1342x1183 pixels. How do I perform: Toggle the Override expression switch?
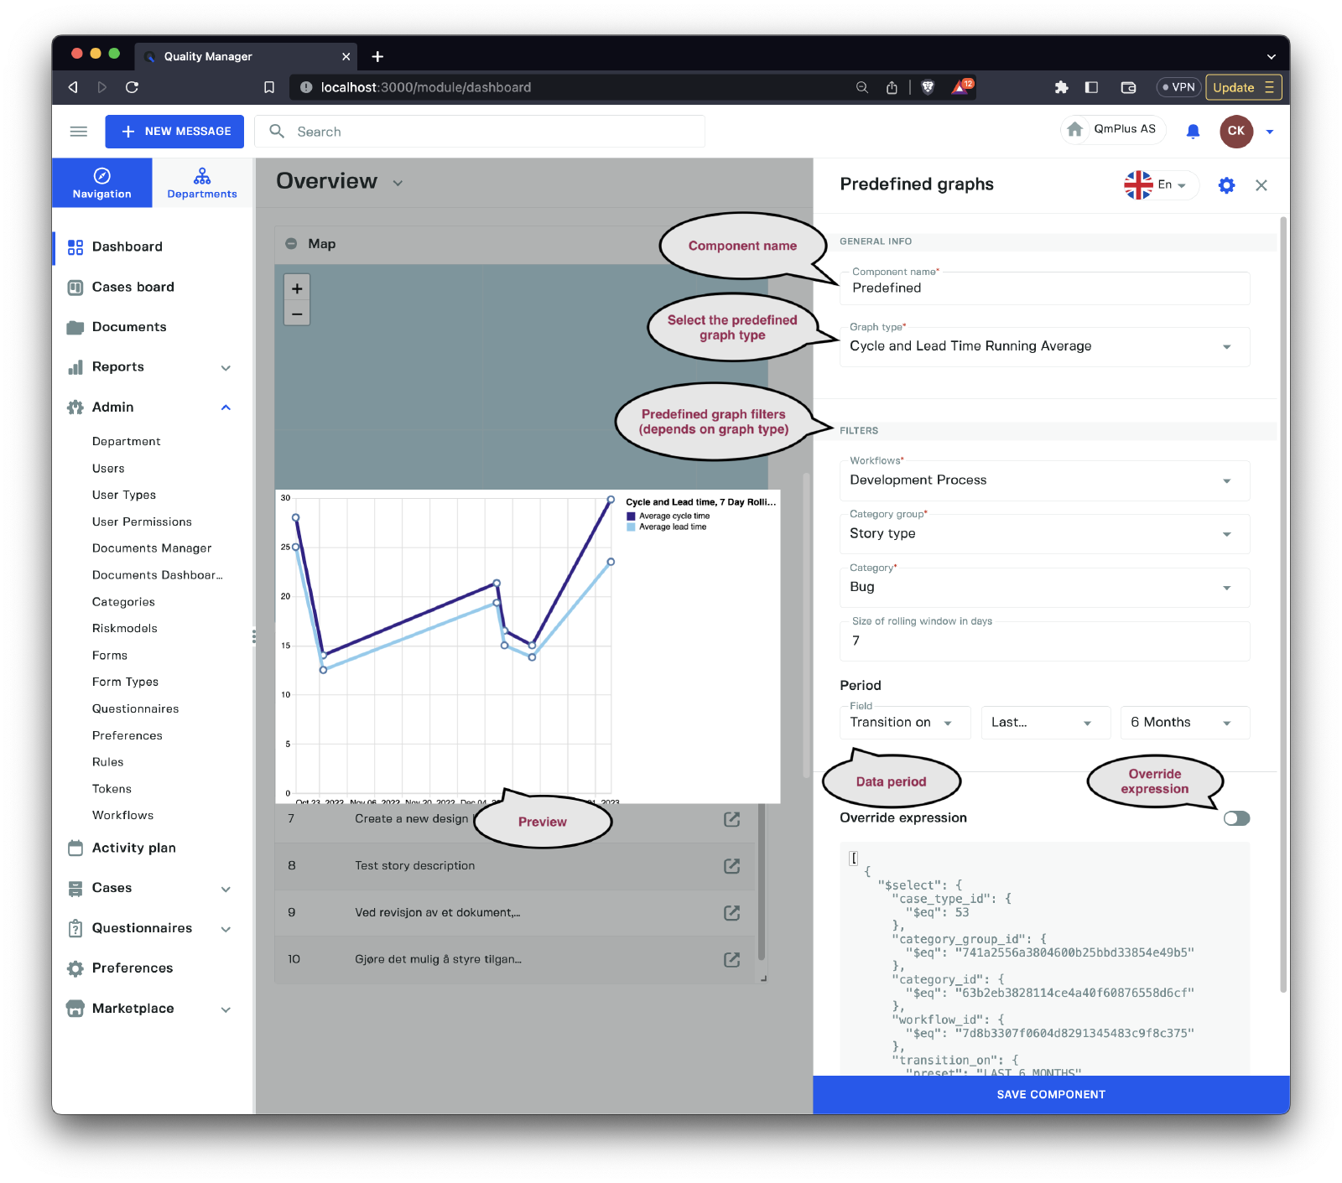(1236, 818)
